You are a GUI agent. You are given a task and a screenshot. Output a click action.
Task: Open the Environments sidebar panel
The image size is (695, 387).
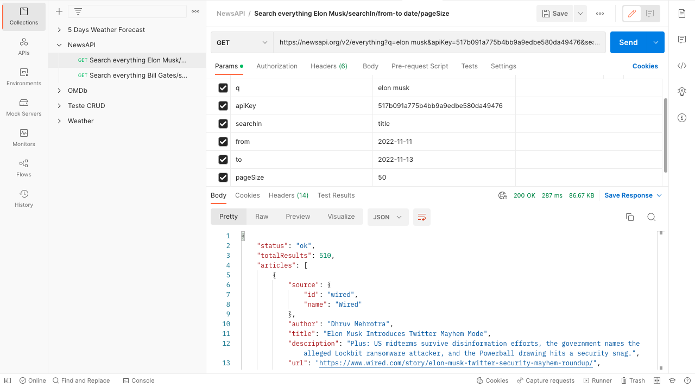(24, 77)
